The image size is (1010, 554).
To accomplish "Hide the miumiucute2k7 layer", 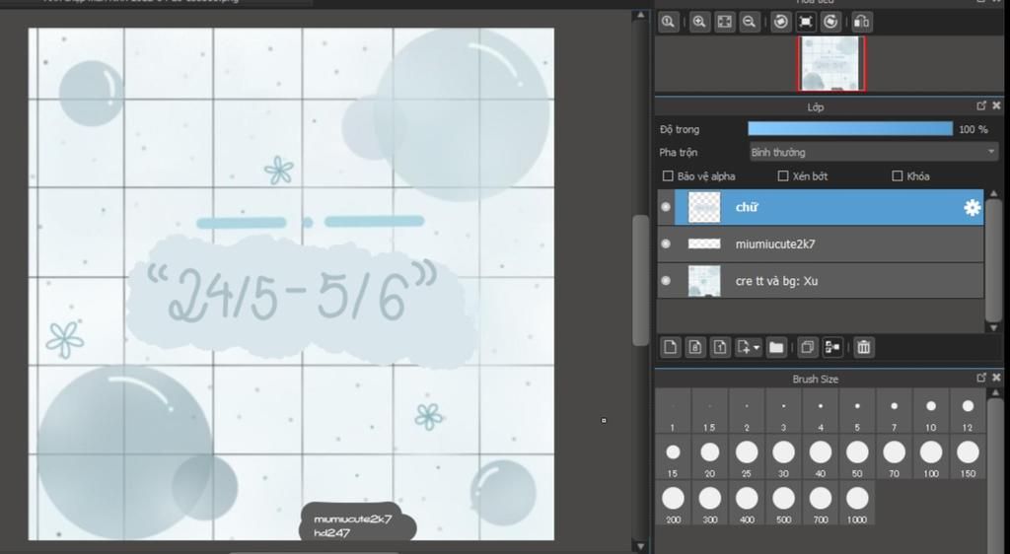I will click(666, 243).
